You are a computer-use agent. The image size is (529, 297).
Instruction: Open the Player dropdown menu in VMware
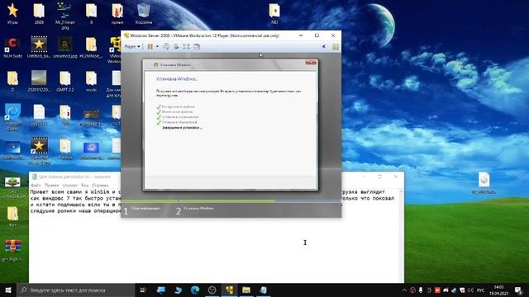(132, 46)
